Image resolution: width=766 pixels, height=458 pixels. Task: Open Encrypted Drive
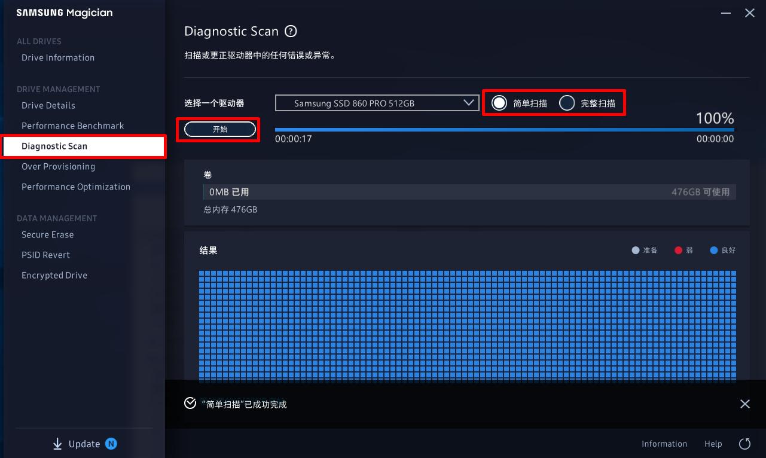coord(54,276)
